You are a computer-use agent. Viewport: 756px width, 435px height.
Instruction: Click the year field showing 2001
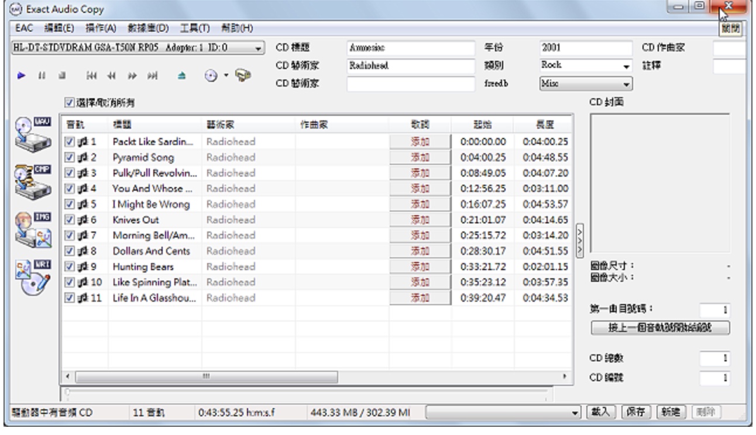pos(586,48)
